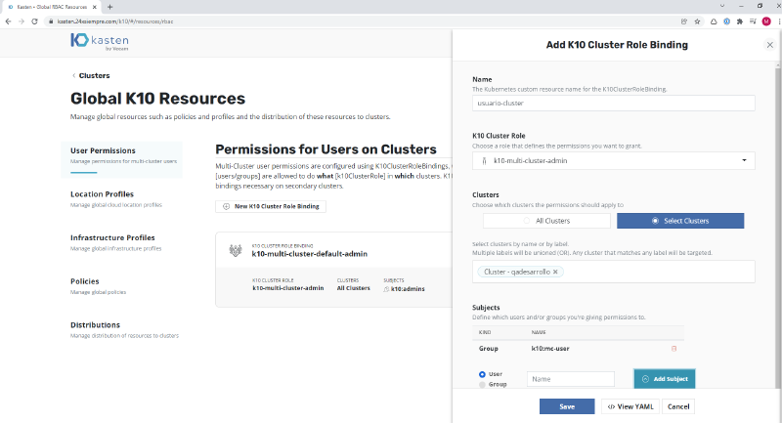
Task: Click the dropdown arrow of K10 Cluster Role
Action: (x=744, y=160)
